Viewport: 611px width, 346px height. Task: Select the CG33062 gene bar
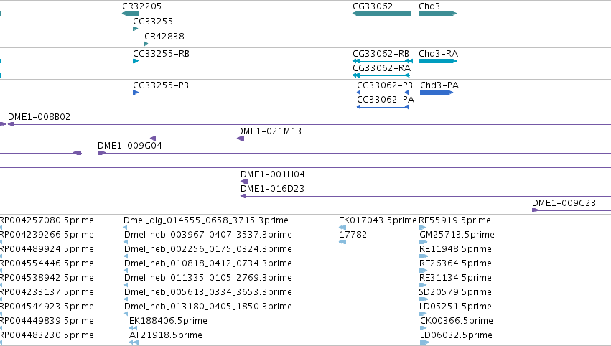point(381,14)
